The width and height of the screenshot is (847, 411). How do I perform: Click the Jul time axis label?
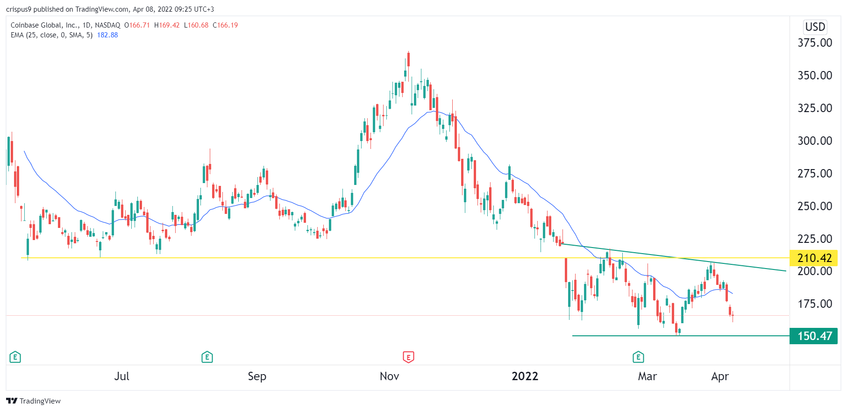[x=122, y=376]
